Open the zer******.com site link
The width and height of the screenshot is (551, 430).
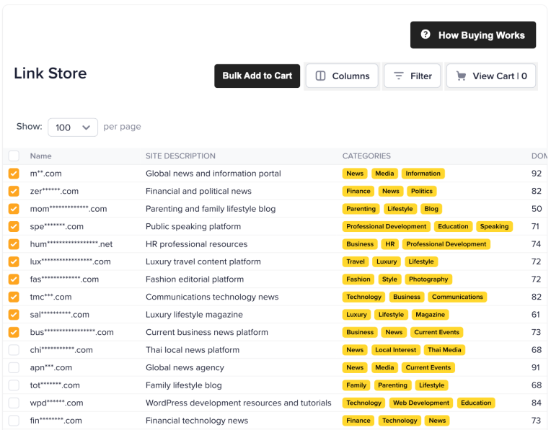[54, 192]
